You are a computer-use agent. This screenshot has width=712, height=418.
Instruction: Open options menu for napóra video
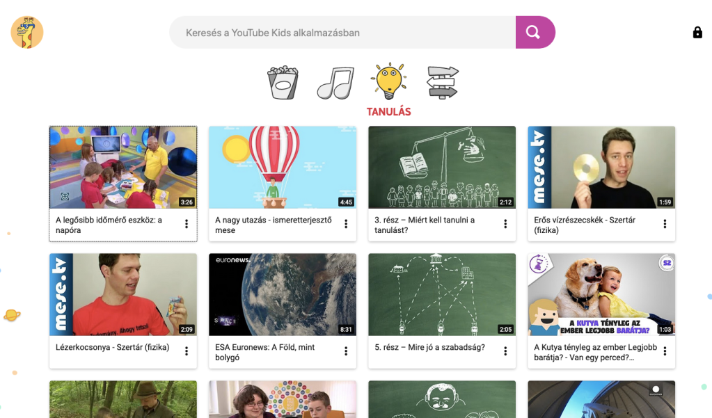[187, 224]
